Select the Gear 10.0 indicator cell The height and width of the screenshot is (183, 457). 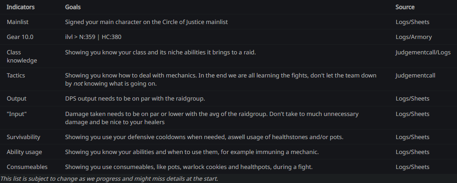[20, 37]
